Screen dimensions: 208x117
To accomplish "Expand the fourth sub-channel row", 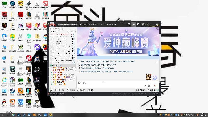I will (51, 42).
